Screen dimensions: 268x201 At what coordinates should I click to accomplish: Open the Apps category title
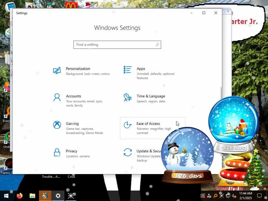[141, 69]
